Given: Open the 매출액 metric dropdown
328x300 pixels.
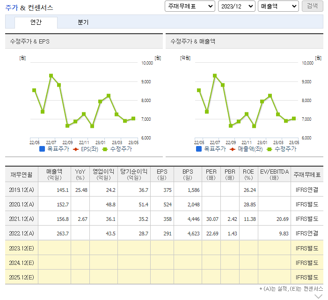Looking at the screenshot, I should pyautogui.click(x=278, y=6).
